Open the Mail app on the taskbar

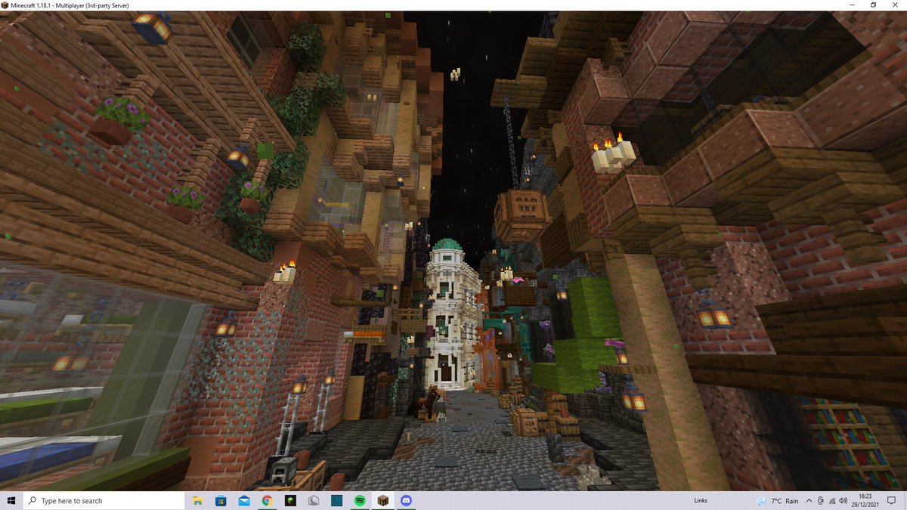point(244,501)
